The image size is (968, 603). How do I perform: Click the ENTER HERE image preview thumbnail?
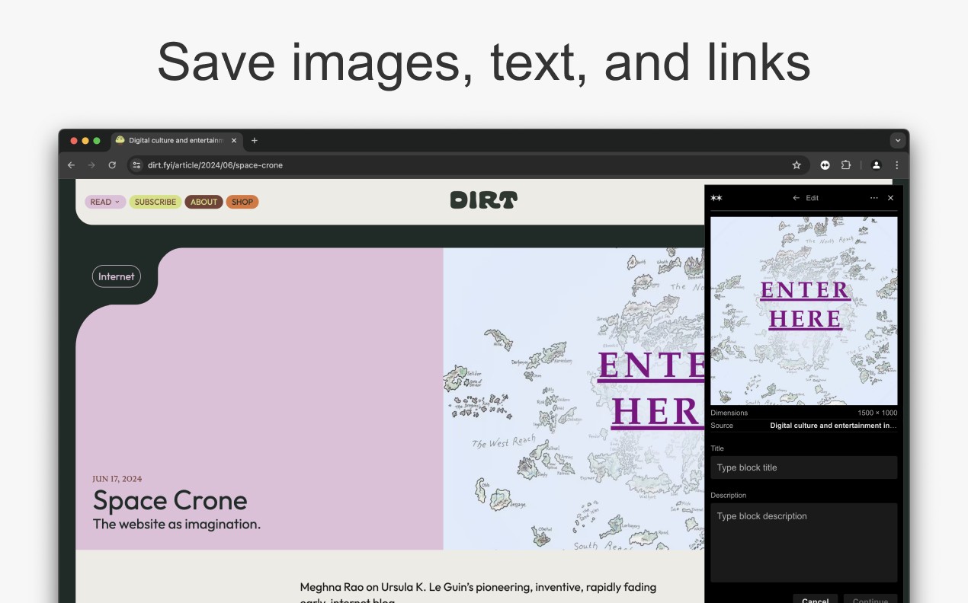803,311
